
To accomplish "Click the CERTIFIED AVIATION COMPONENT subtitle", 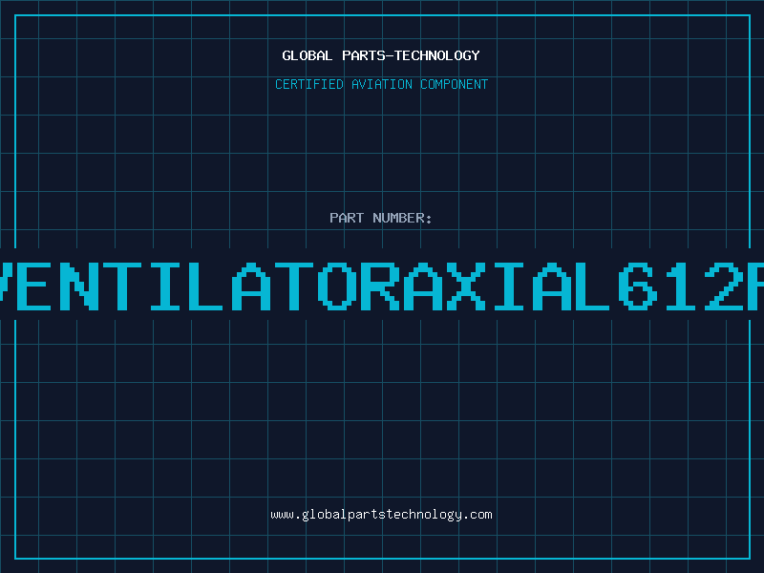I will click(x=381, y=84).
